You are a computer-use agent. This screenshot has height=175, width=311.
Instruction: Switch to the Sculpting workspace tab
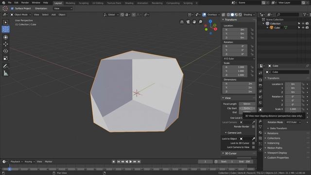tap(84, 3)
